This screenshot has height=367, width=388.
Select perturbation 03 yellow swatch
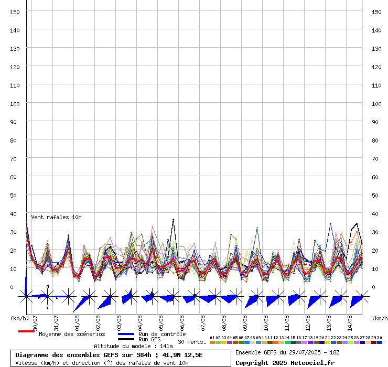(x=224, y=342)
